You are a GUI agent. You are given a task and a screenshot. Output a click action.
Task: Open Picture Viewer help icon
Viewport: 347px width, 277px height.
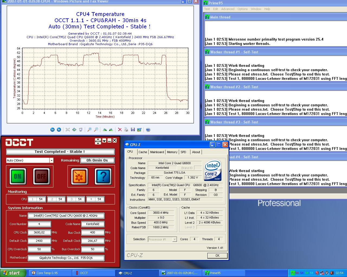pyautogui.click(x=148, y=130)
